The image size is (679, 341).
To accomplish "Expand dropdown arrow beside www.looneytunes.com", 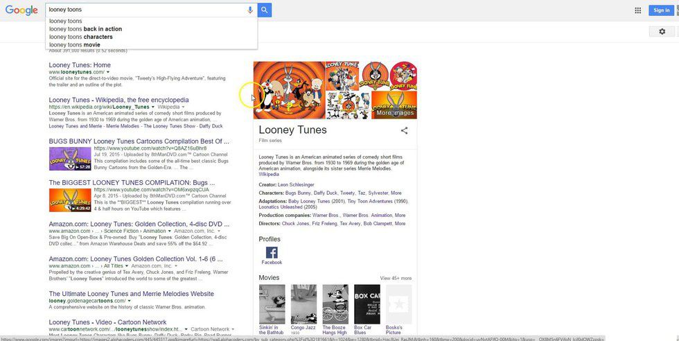I will [108, 72].
